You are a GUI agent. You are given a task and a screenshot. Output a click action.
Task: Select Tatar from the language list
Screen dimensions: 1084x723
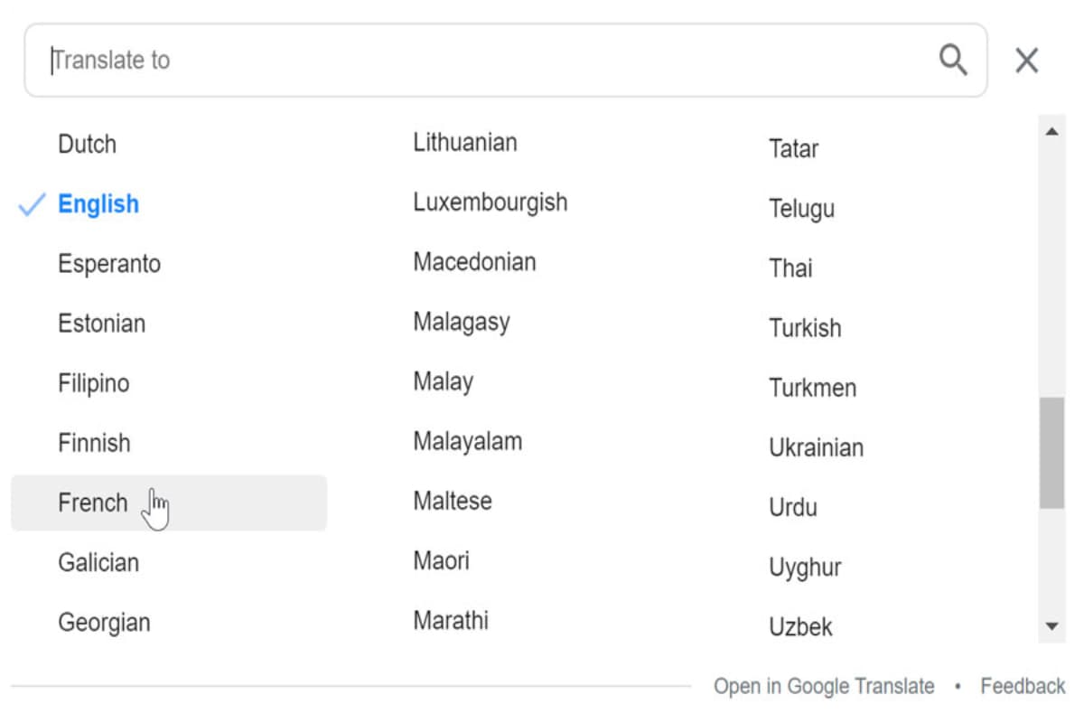[794, 148]
